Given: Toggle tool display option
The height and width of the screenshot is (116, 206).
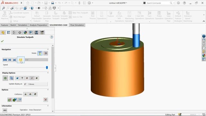Looking at the screenshot, I should [x=17, y=78].
